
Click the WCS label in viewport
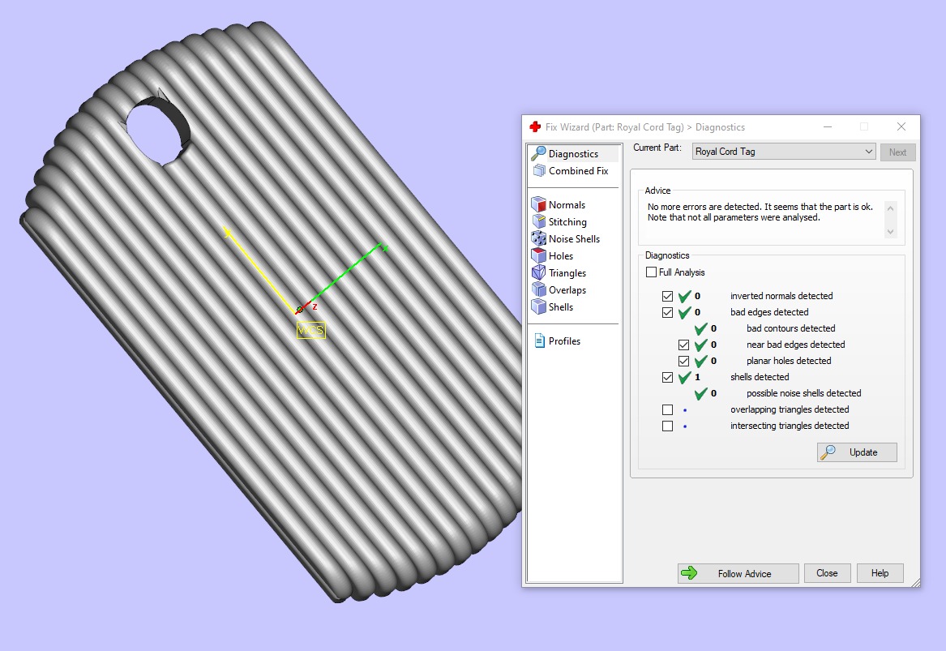(311, 330)
